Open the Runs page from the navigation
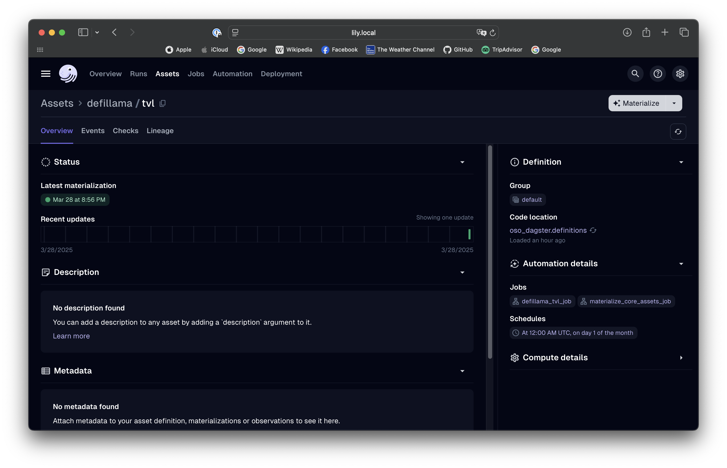The image size is (727, 468). pos(138,73)
